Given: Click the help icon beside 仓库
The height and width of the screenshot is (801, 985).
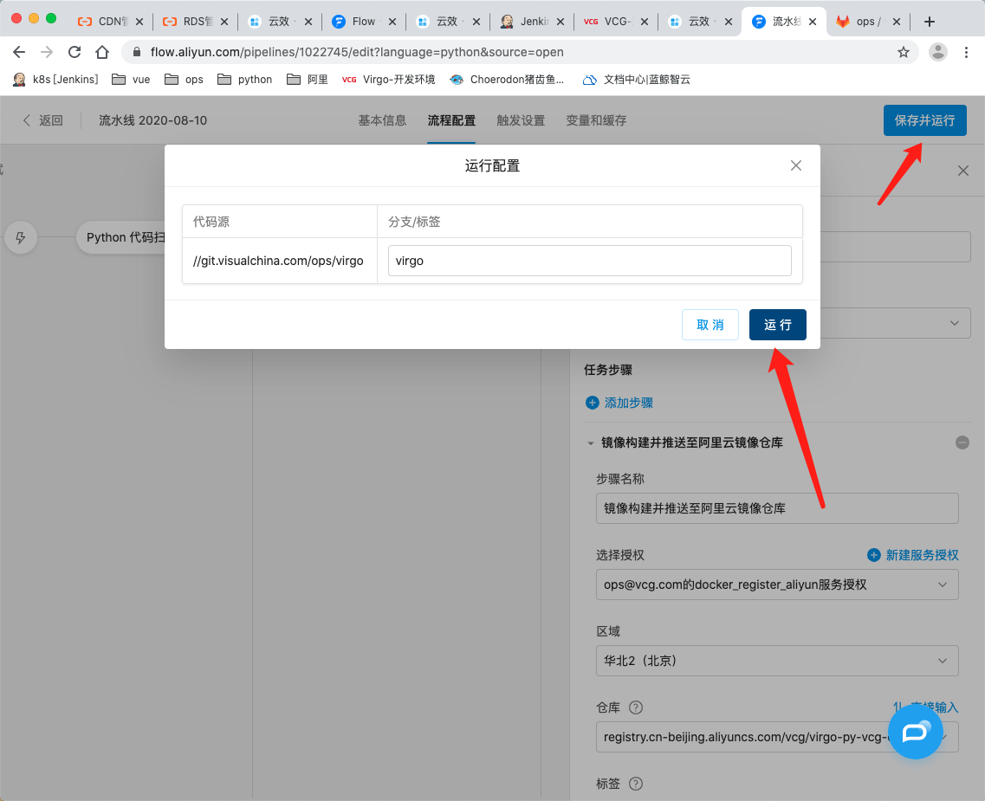Looking at the screenshot, I should (x=636, y=707).
